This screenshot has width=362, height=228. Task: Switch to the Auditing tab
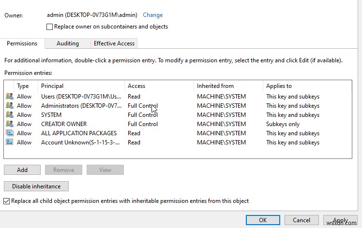(67, 43)
